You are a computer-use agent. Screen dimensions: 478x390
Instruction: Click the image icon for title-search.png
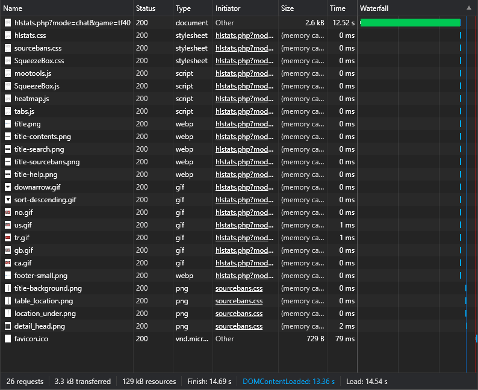point(8,149)
